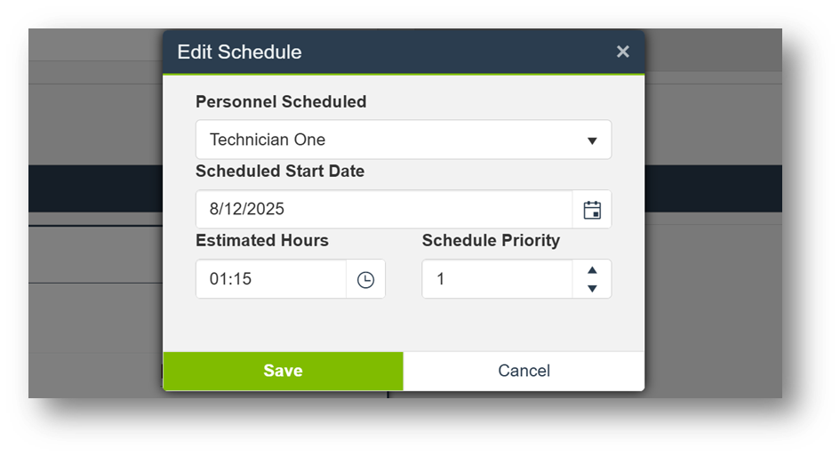Click the Edit Schedule title text
Screen dimensions: 840x456
[239, 52]
